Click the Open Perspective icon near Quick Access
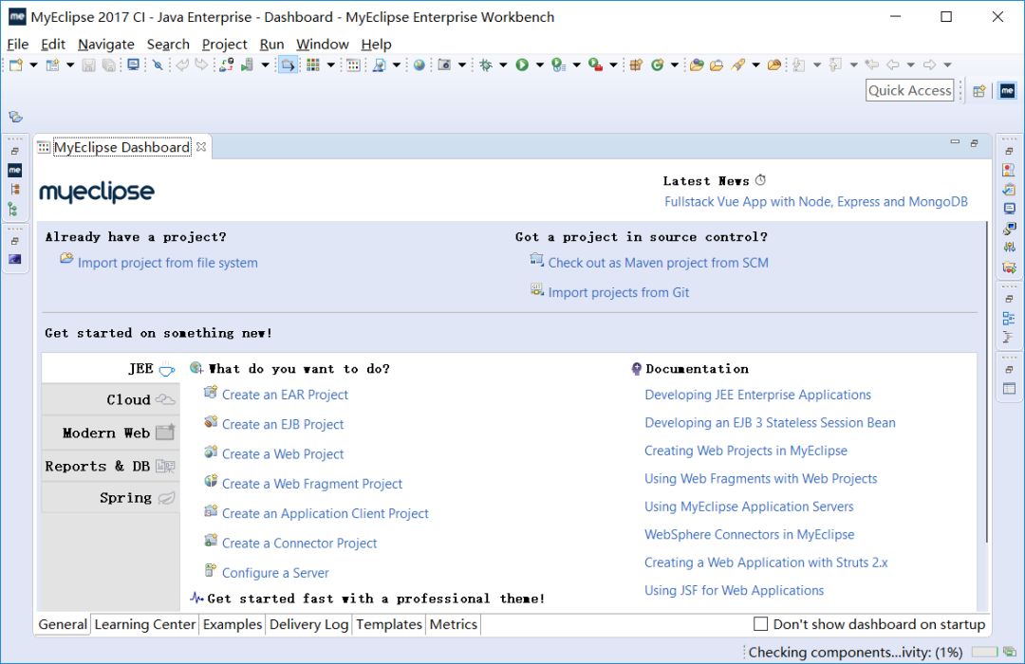Image resolution: width=1025 pixels, height=664 pixels. pyautogui.click(x=978, y=91)
